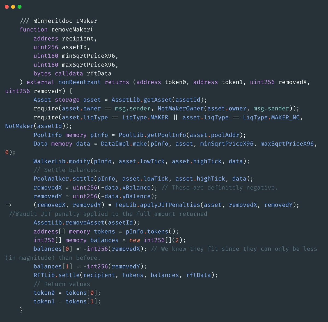Click the 'NotMakerOwner' error name
Screen dimensions: 328x322
[181, 109]
